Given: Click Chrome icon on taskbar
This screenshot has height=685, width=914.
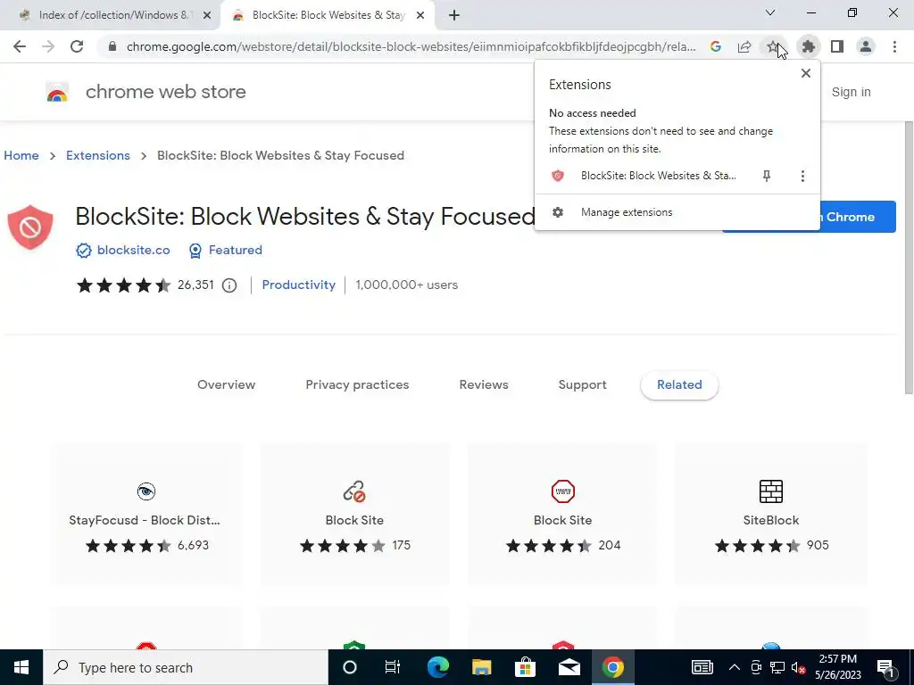Looking at the screenshot, I should (x=612, y=667).
